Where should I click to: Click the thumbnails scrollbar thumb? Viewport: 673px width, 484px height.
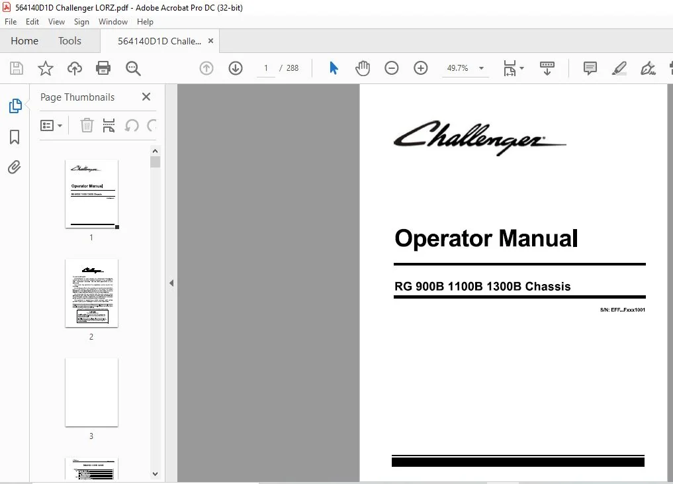(x=155, y=162)
